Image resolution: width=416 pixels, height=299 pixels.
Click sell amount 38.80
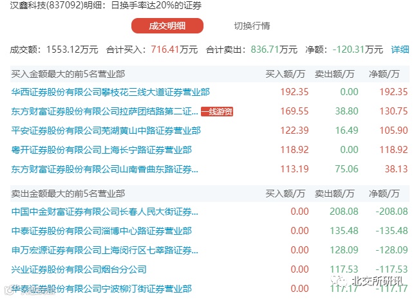point(346,111)
